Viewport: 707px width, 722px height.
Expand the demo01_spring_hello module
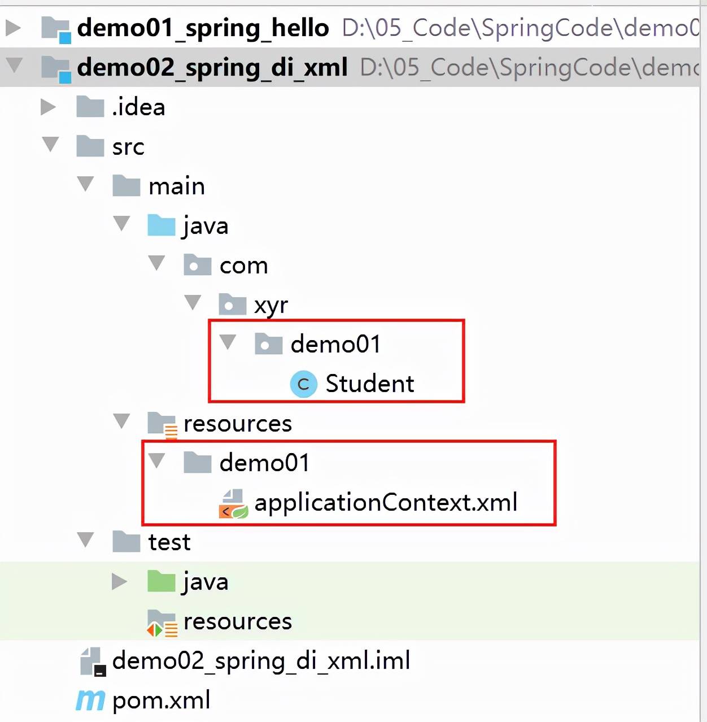pos(14,27)
